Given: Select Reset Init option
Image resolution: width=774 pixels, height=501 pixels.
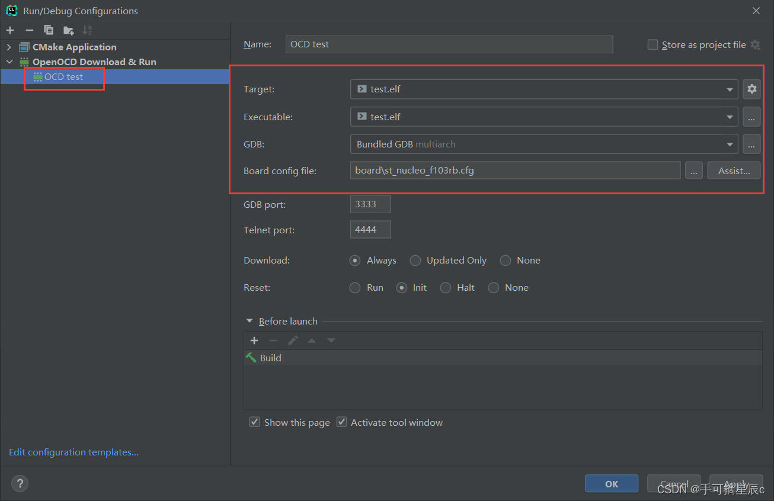Looking at the screenshot, I should tap(402, 288).
